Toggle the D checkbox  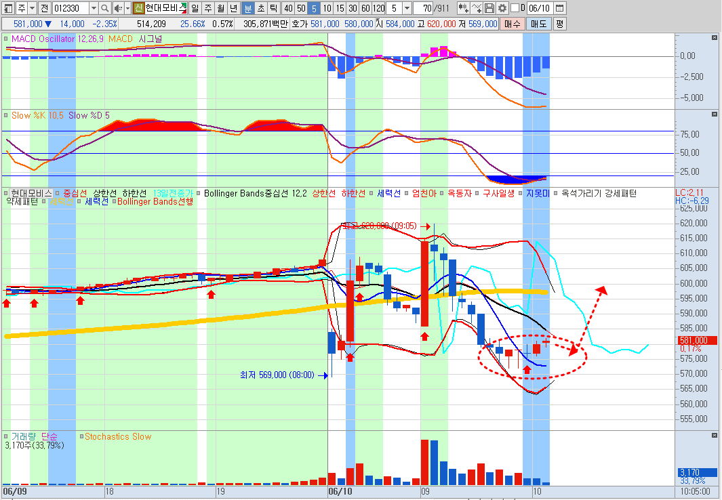(x=515, y=8)
